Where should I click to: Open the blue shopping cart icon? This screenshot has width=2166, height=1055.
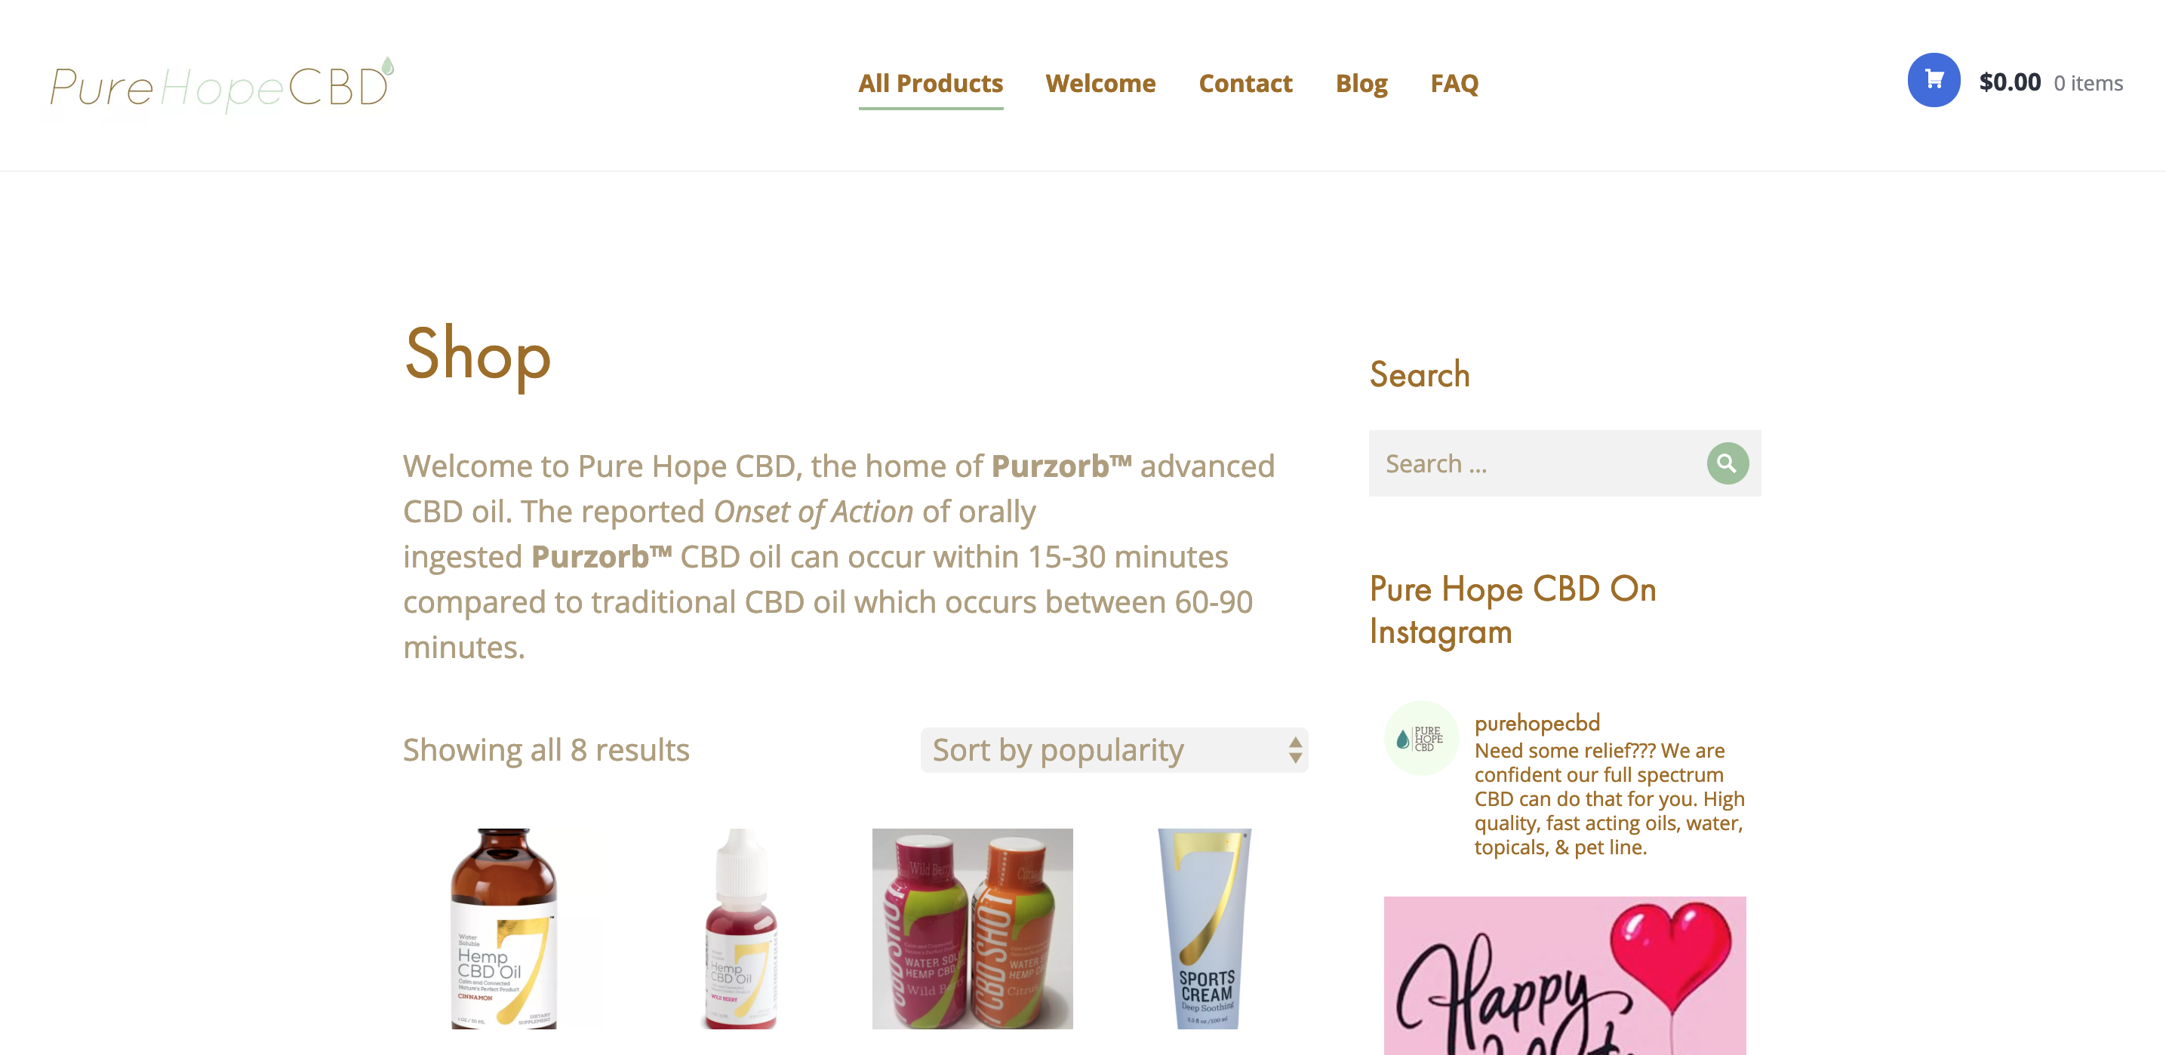(1933, 81)
